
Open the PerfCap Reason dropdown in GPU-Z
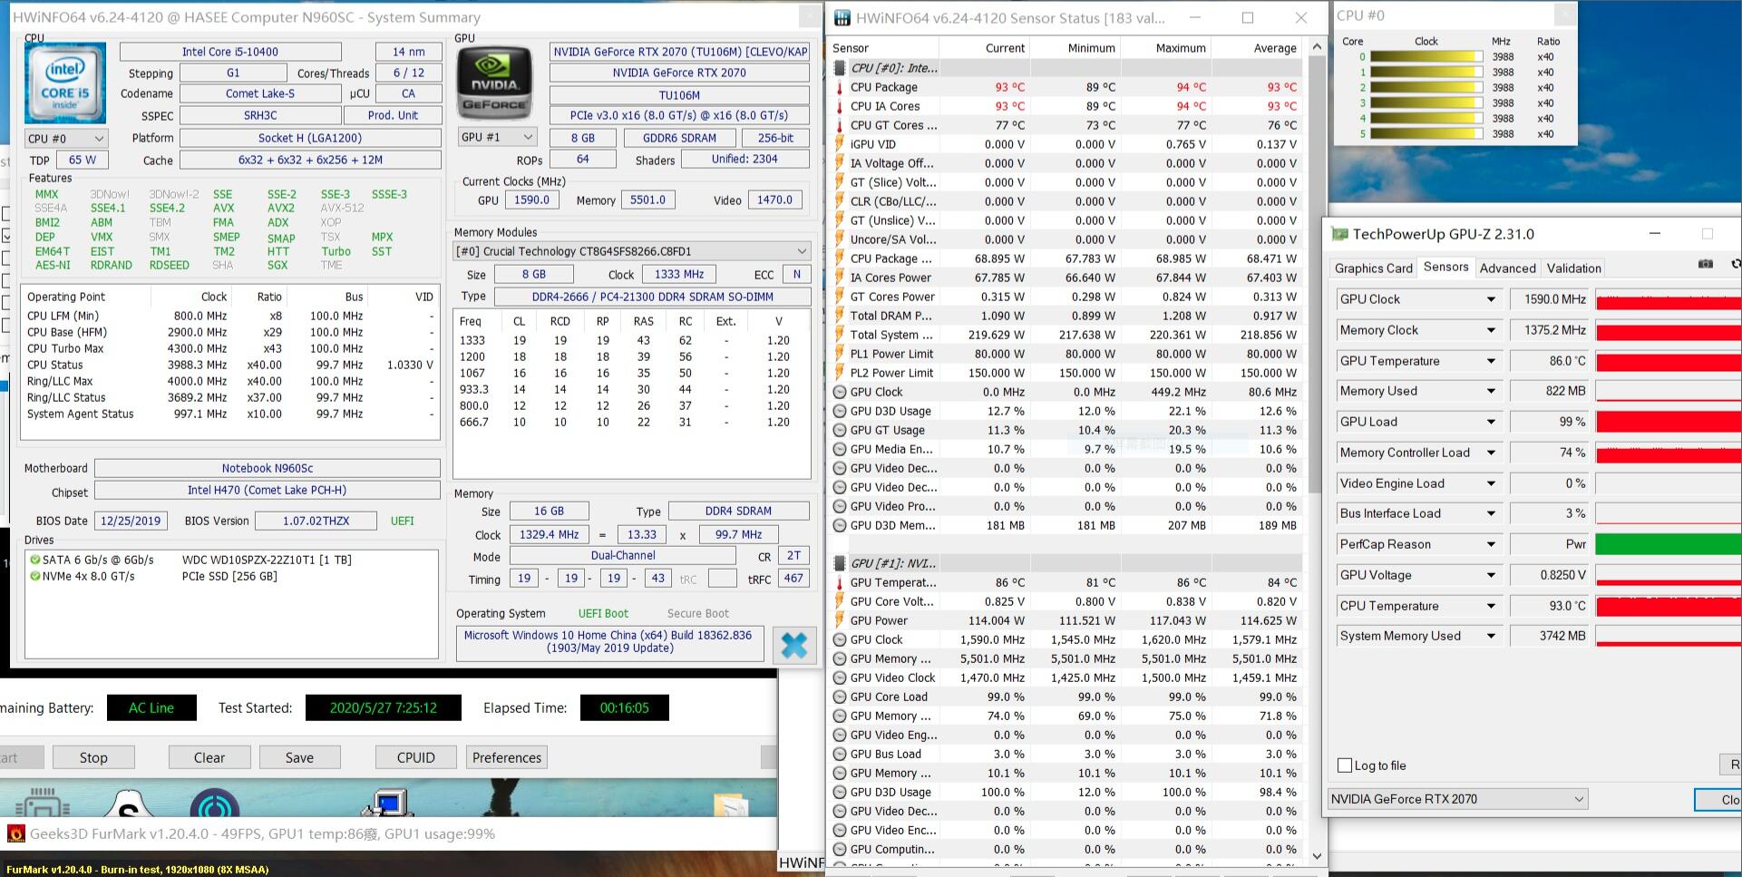[x=1491, y=545]
